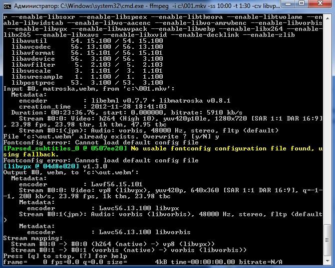Screen dimensions: 335x268
Task: Click the 'libavfilter' version line
Action: (x=87, y=65)
